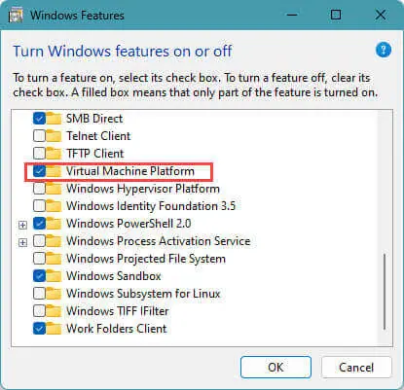This screenshot has width=404, height=390.
Task: Select the Windows Projected File System item
Action: click(146, 259)
